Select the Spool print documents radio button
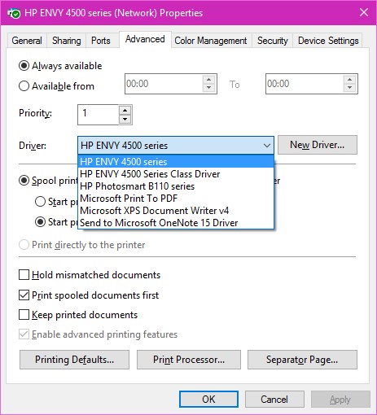 point(24,181)
